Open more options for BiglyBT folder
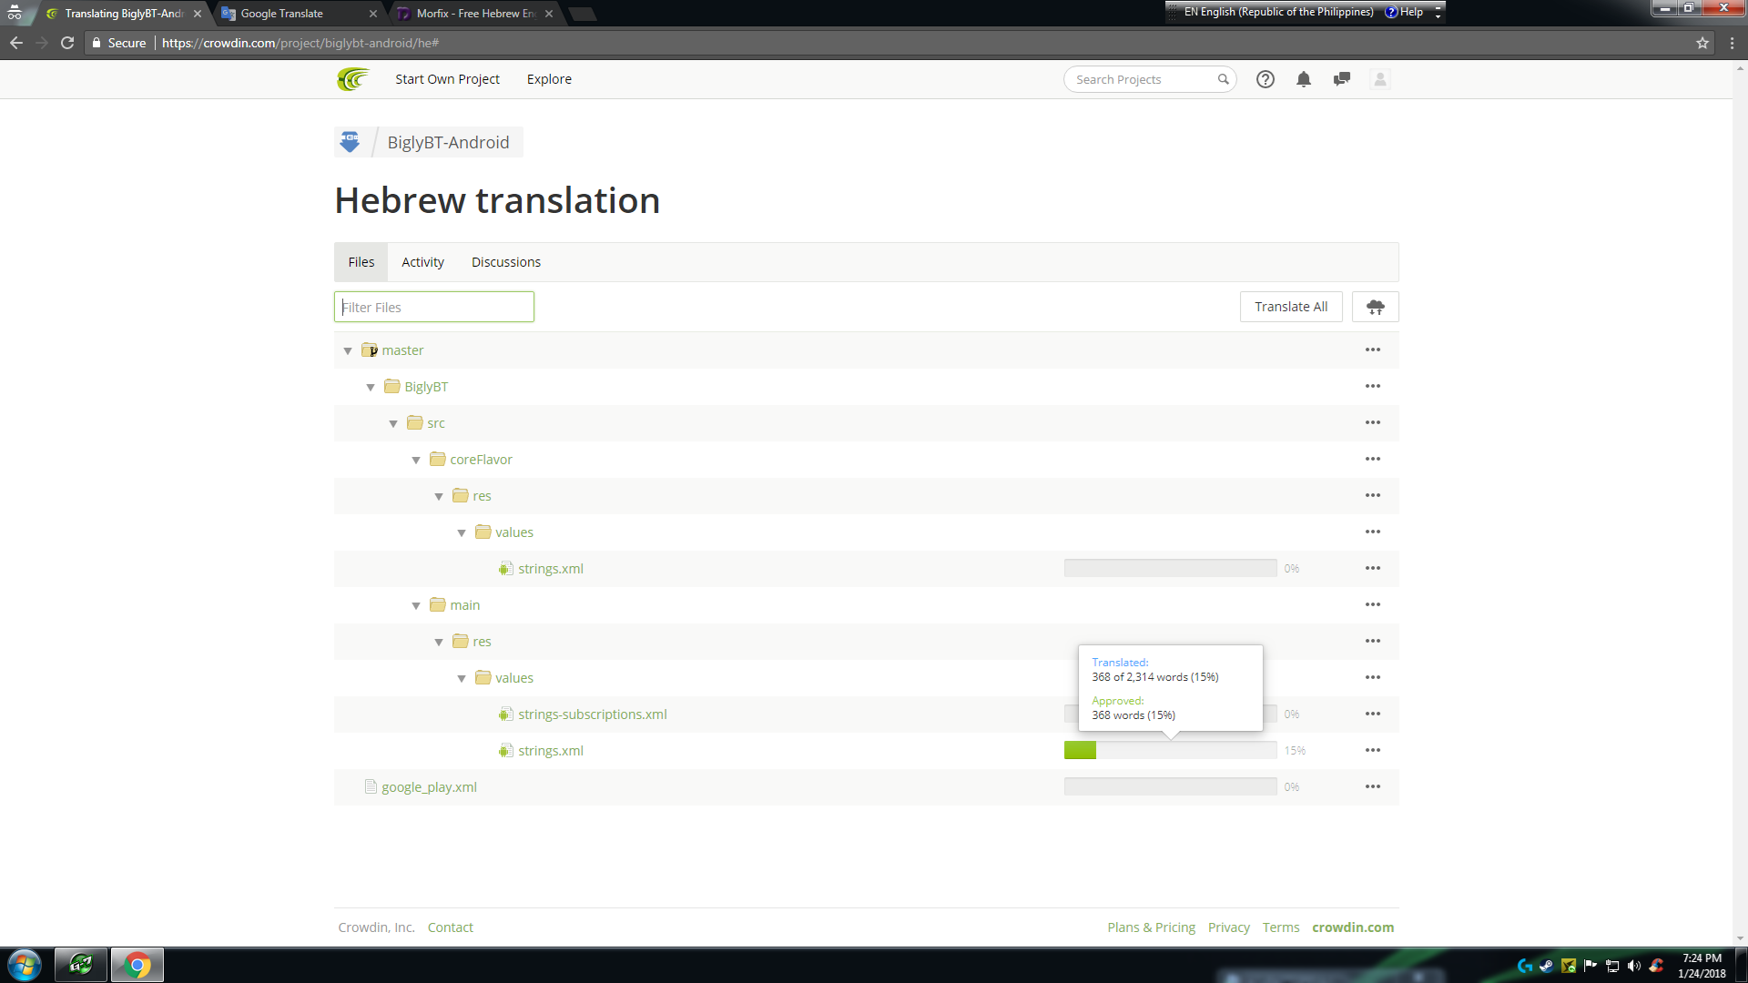This screenshot has width=1748, height=983. click(1373, 386)
